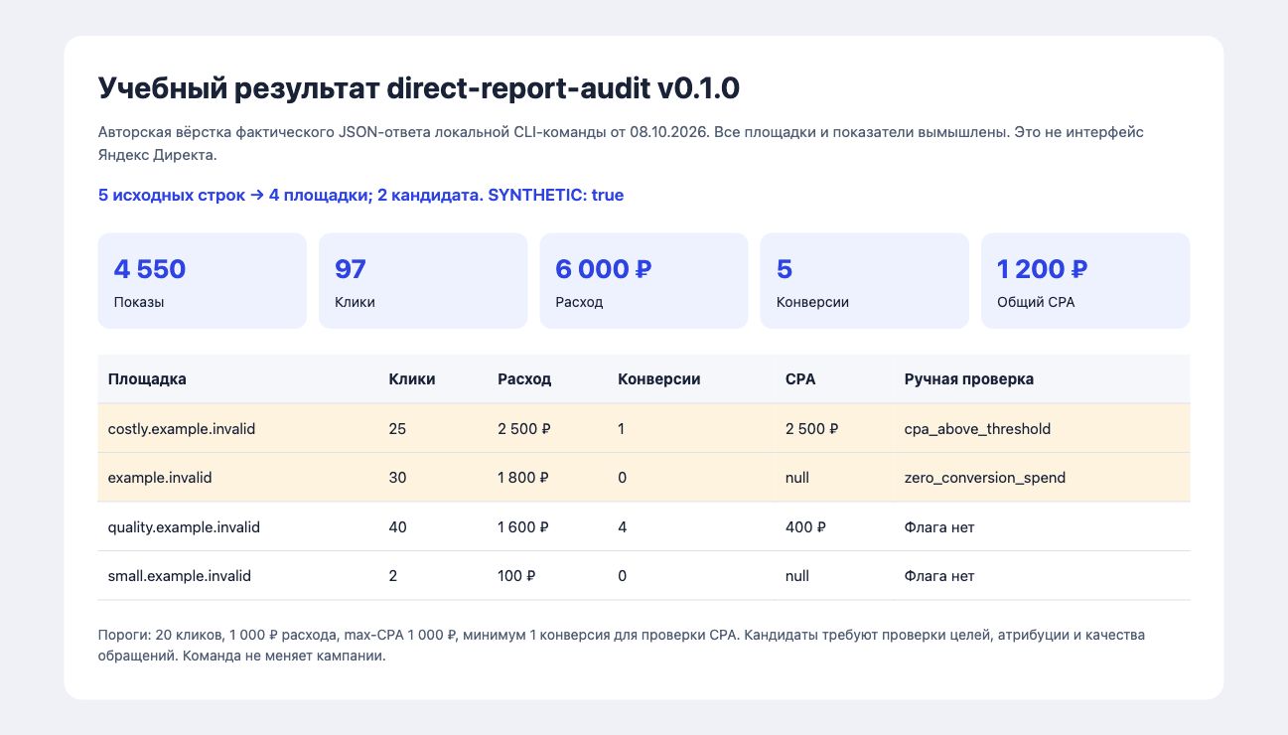Viewport: 1288px width, 735px height.
Task: Click the "5" Конверсии card
Action: (864, 281)
